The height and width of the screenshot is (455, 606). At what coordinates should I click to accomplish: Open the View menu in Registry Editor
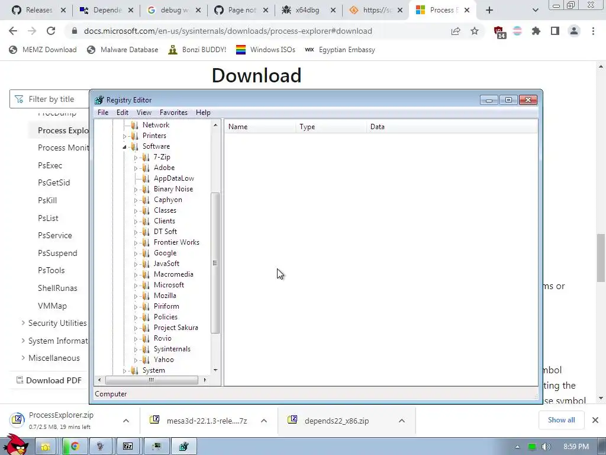click(x=144, y=113)
